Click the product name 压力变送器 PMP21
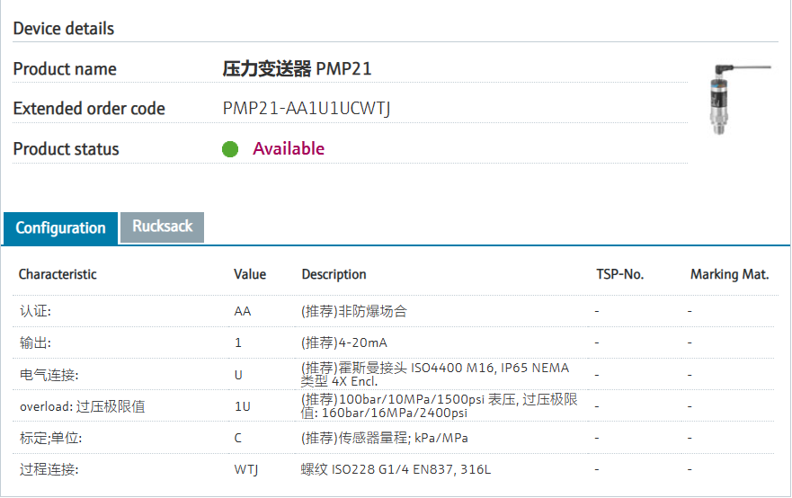The image size is (792, 498). coord(297,69)
